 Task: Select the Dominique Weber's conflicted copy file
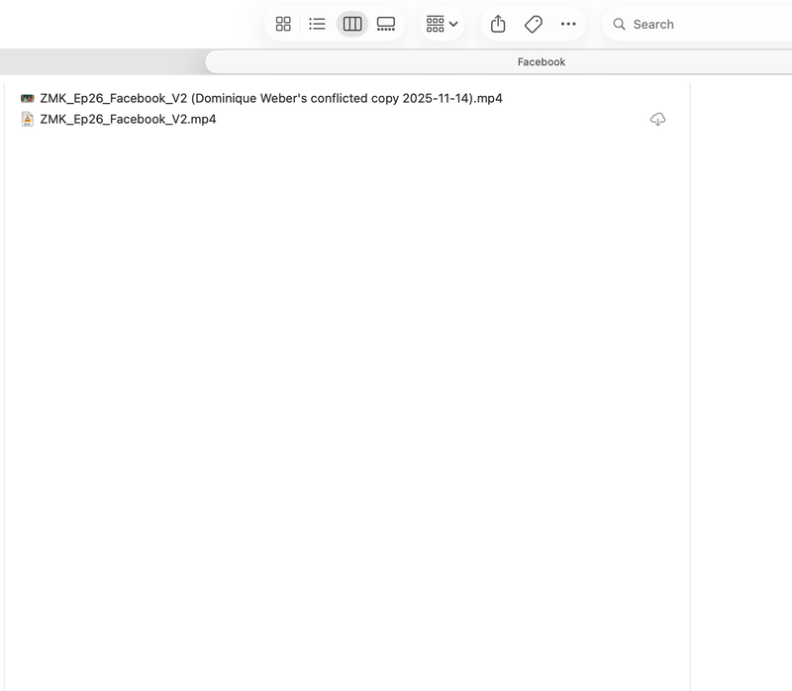coord(271,98)
